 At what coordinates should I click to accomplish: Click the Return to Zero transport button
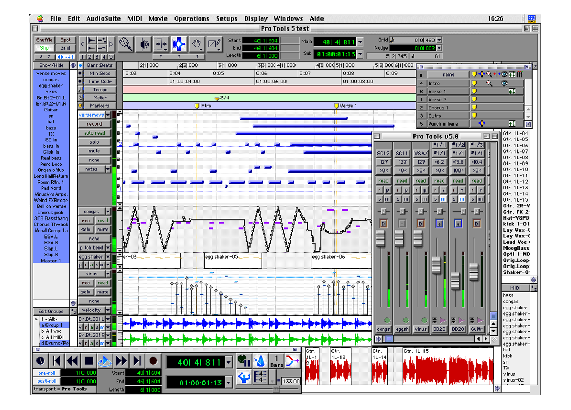click(57, 361)
